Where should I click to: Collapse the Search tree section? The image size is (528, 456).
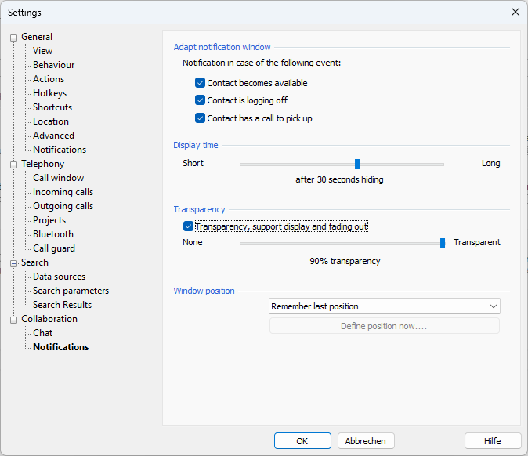click(x=13, y=262)
